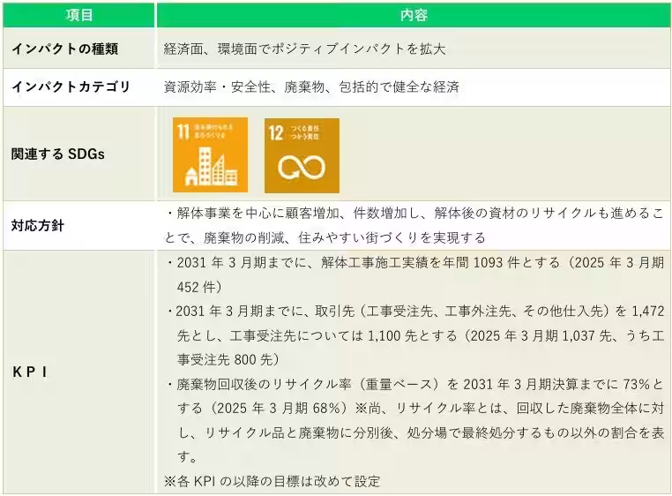This screenshot has height=496, width=672.
Task: Click the SDG 12 responsible consumption icon
Action: click(x=302, y=155)
